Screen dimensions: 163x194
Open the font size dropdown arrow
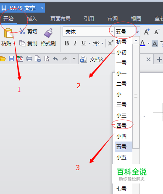[x=138, y=32]
